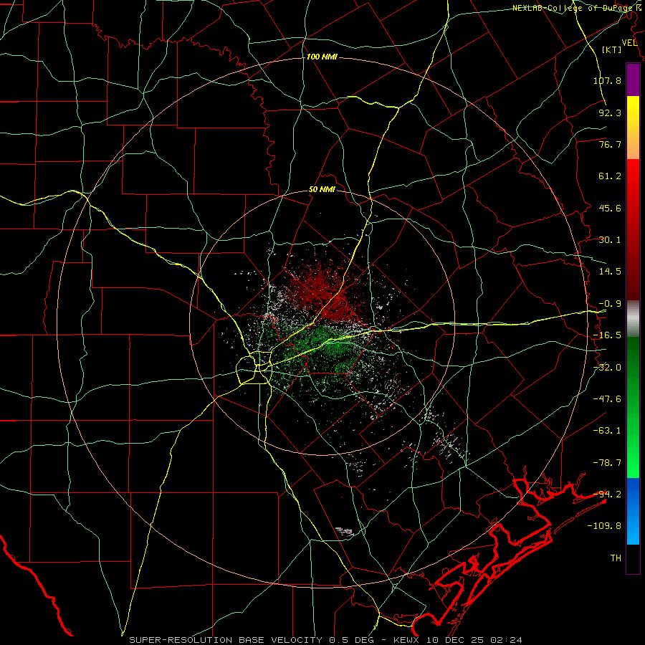645x645 pixels.
Task: Select the "61.2" scale value
Action: coord(610,176)
